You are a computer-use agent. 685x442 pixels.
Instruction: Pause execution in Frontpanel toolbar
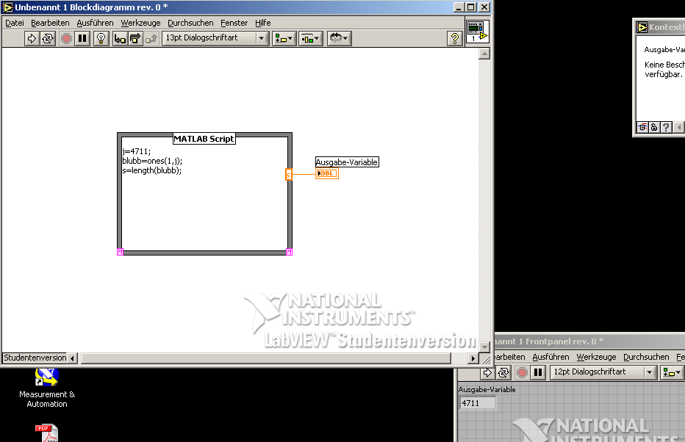pyautogui.click(x=538, y=373)
